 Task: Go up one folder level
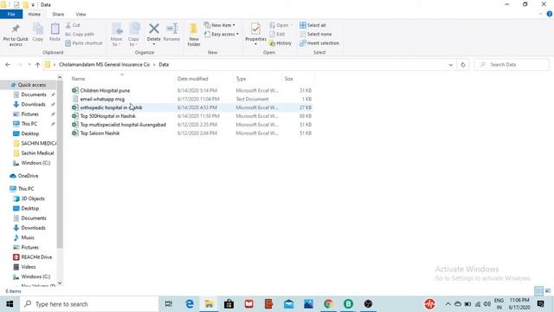pos(37,64)
